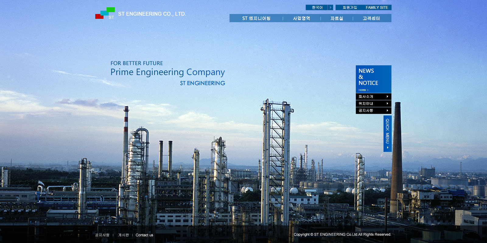Open the 자료실 menu
The image size is (487, 243).
[337, 18]
